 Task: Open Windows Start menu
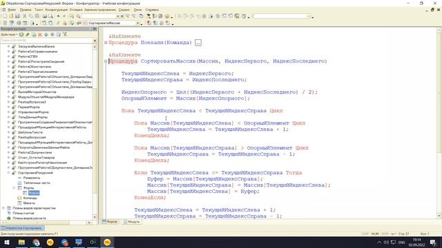point(7,242)
